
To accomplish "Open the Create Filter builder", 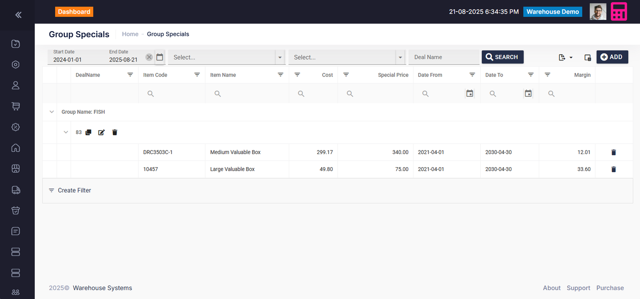I will coord(70,190).
